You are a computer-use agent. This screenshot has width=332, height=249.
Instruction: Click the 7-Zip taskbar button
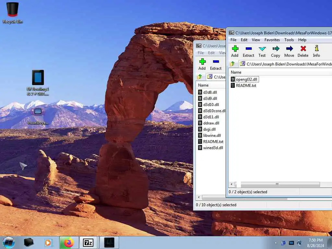pyautogui.click(x=88, y=243)
